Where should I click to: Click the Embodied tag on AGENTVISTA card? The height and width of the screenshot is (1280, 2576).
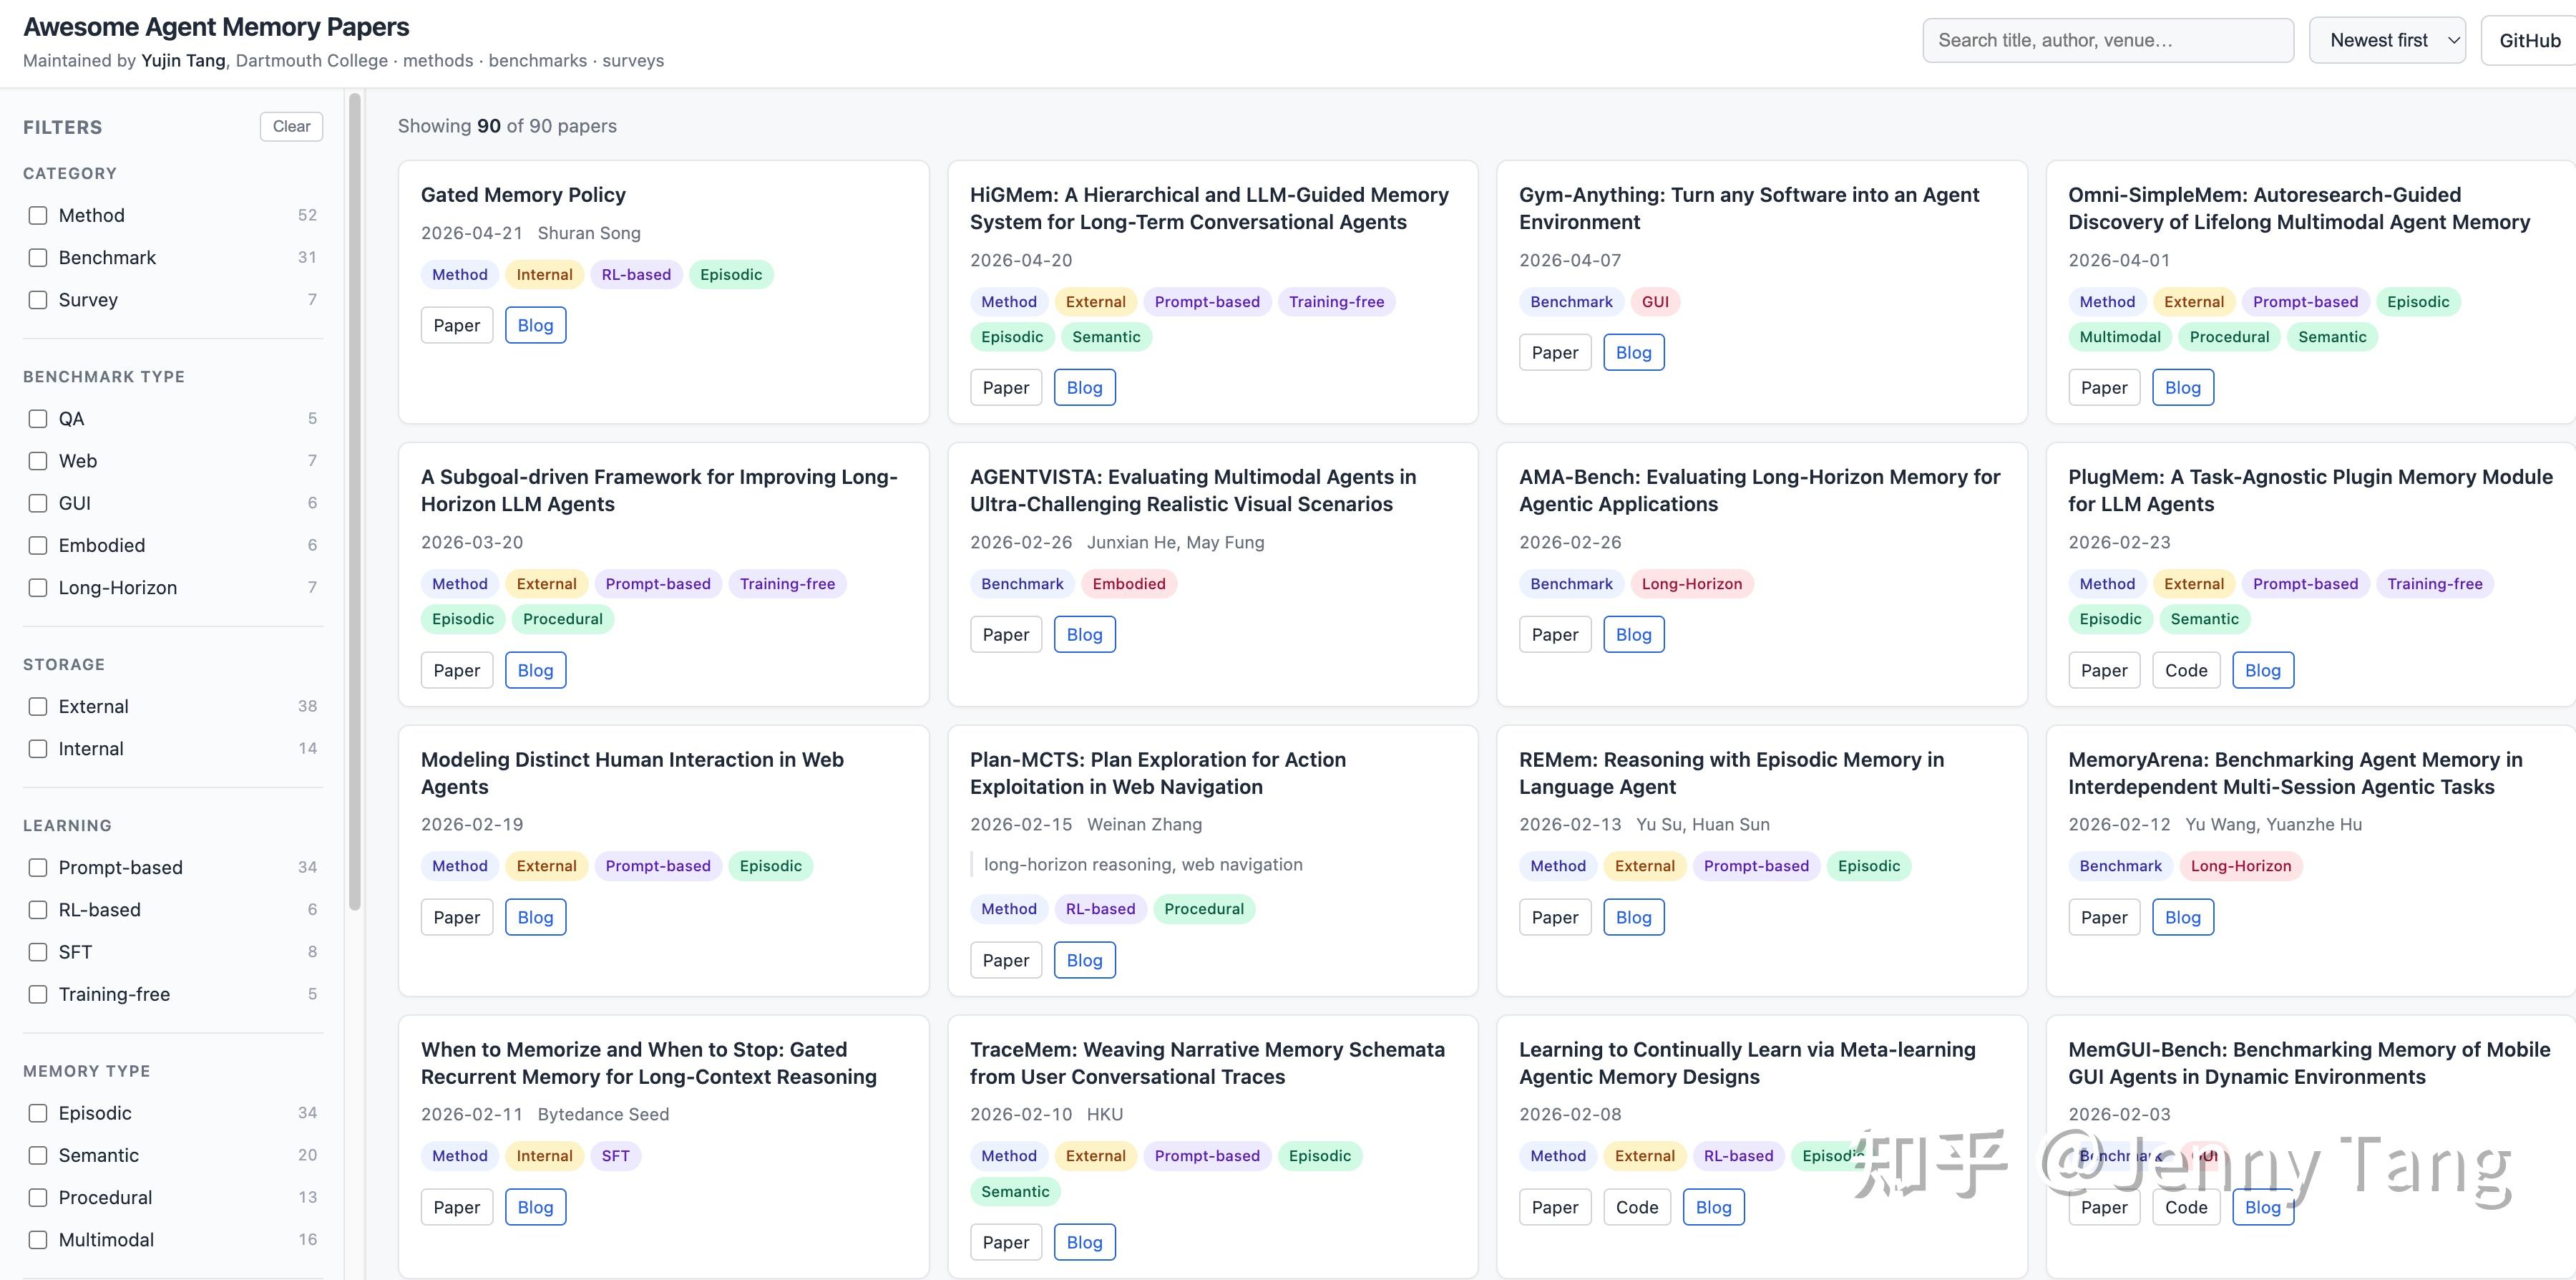(x=1129, y=583)
